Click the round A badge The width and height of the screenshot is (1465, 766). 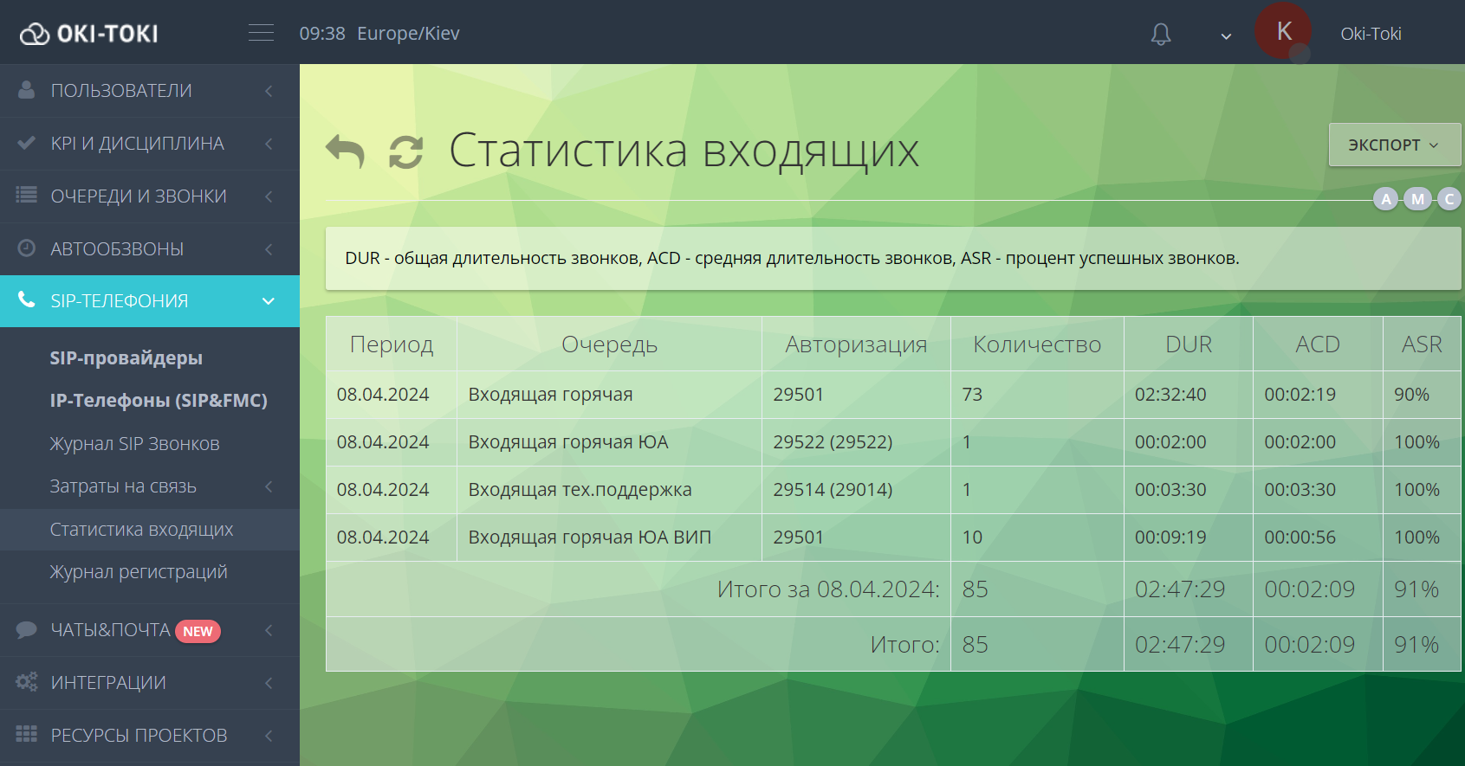[x=1386, y=199]
